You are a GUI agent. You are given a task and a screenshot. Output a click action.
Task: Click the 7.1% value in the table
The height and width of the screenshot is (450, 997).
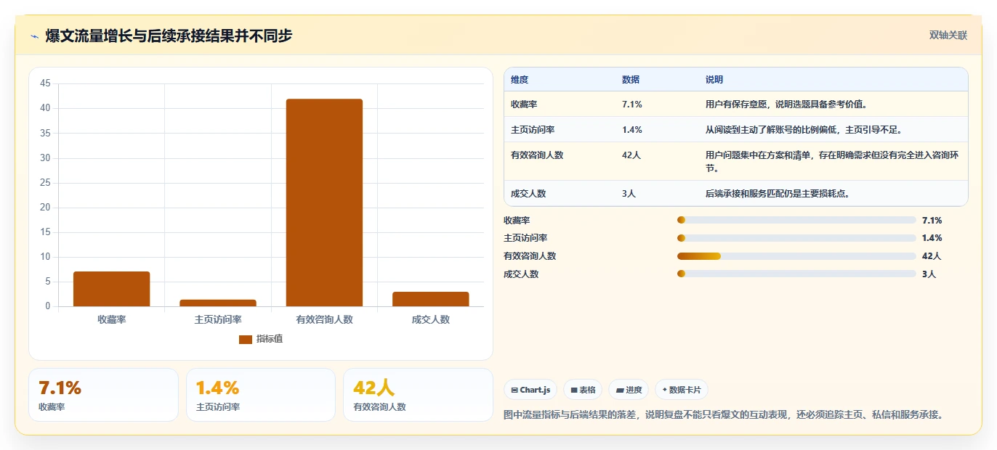[632, 105]
